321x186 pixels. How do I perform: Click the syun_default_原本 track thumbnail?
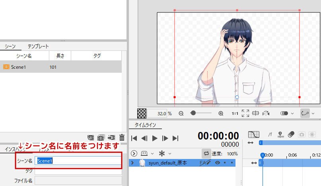[142, 163]
